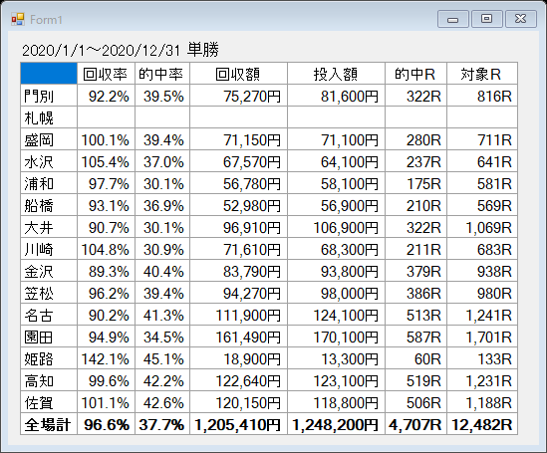Click the Form1 window title text
This screenshot has height=453, width=547.
pos(46,20)
